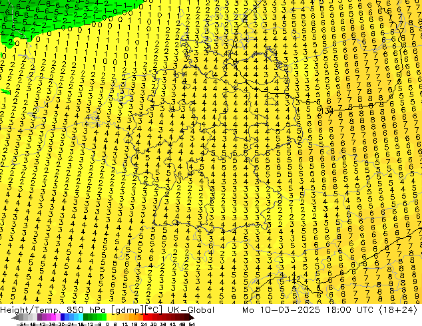Screen dimensions: 422x326
Task: Click the "24" legend scale value
Action: (x=144, y=325)
